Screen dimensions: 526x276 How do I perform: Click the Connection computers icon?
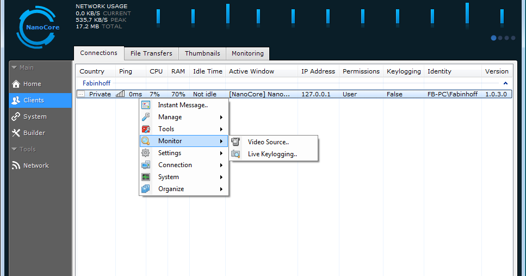point(146,165)
